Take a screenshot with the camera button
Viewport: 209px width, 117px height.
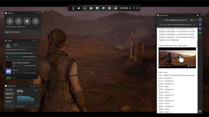click(10, 21)
